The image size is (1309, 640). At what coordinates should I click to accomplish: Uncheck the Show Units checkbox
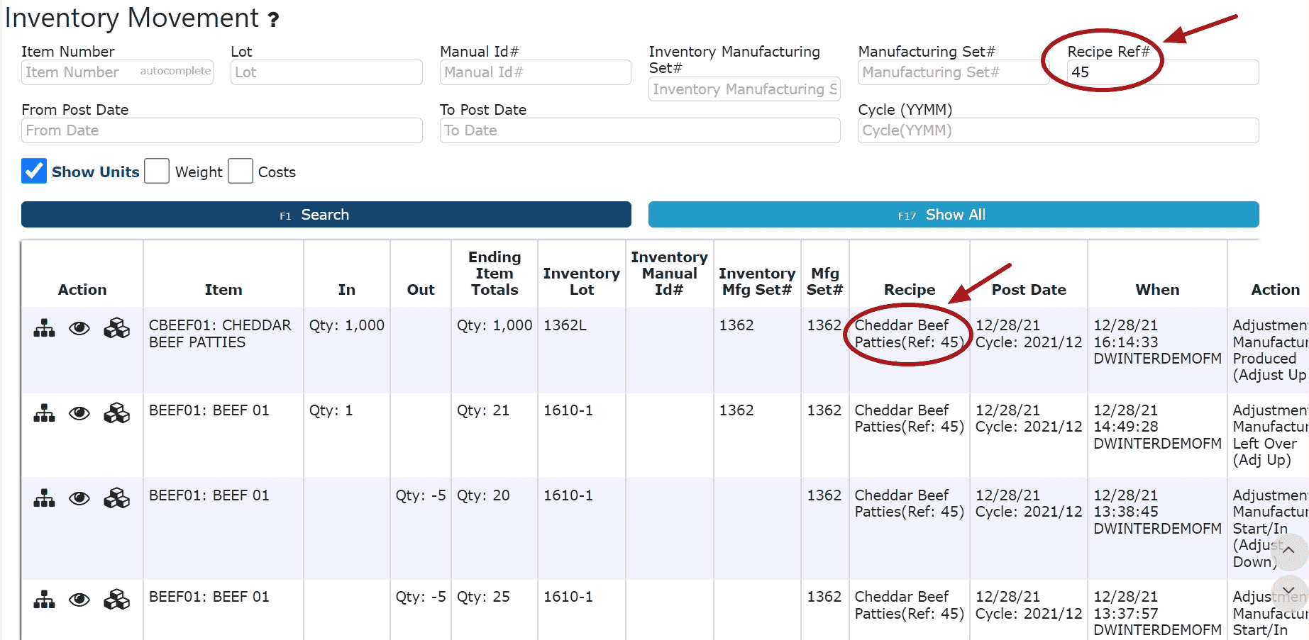tap(34, 171)
